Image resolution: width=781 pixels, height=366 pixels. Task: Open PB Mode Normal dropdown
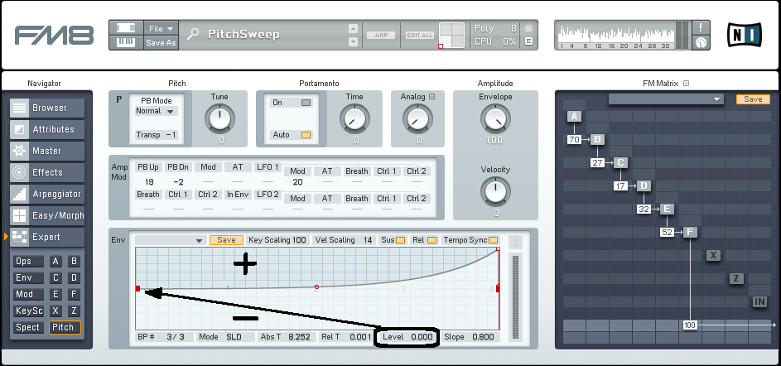(x=156, y=111)
